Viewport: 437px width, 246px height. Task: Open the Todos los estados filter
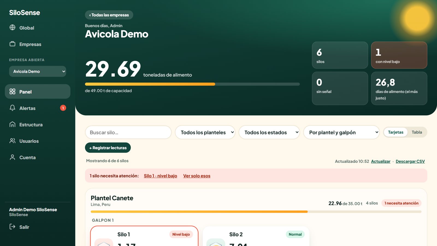[269, 132]
